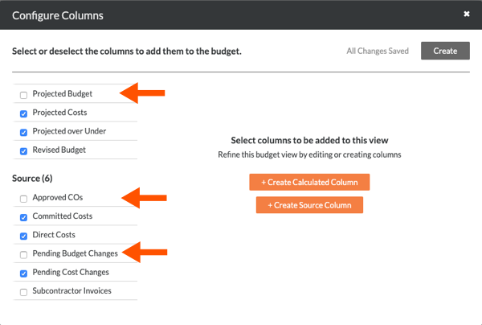Disable the Revised Budget checkbox
The image size is (482, 325).
click(23, 150)
